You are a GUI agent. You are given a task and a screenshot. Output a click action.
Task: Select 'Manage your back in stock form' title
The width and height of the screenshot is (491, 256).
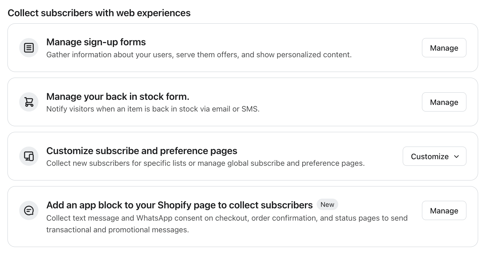tap(118, 97)
